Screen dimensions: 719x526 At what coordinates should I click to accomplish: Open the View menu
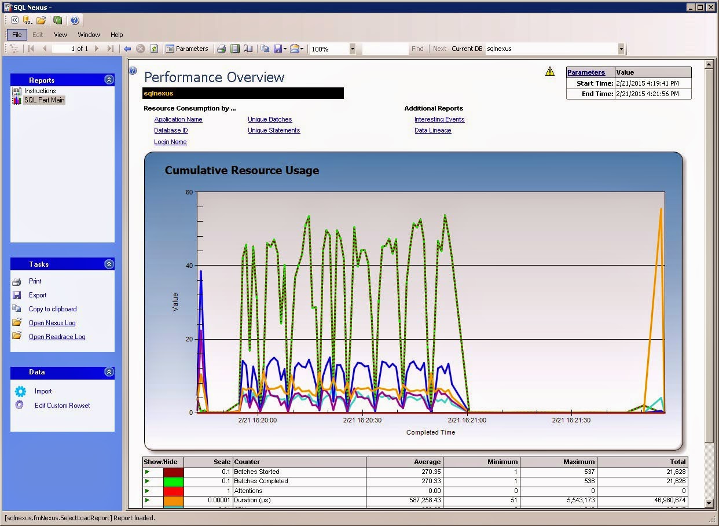pos(60,35)
